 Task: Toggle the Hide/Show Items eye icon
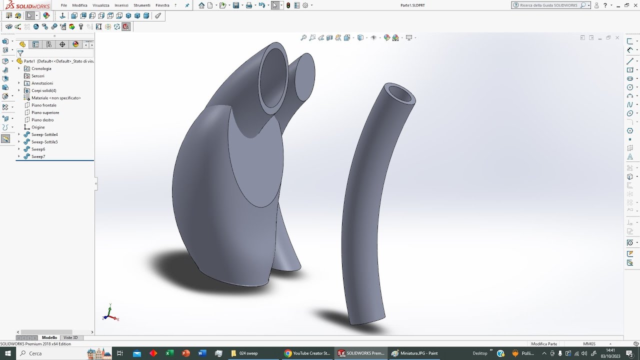(x=373, y=37)
